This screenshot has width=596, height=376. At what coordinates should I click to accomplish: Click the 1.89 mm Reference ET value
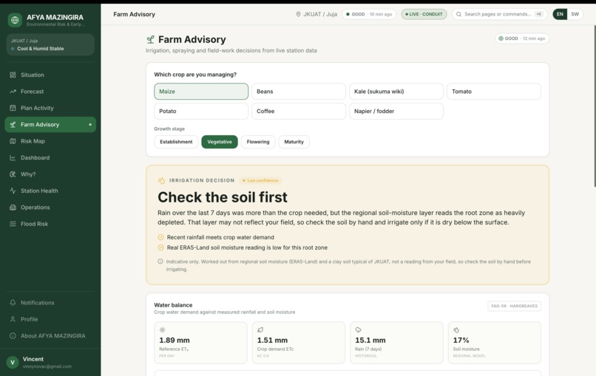(x=175, y=340)
